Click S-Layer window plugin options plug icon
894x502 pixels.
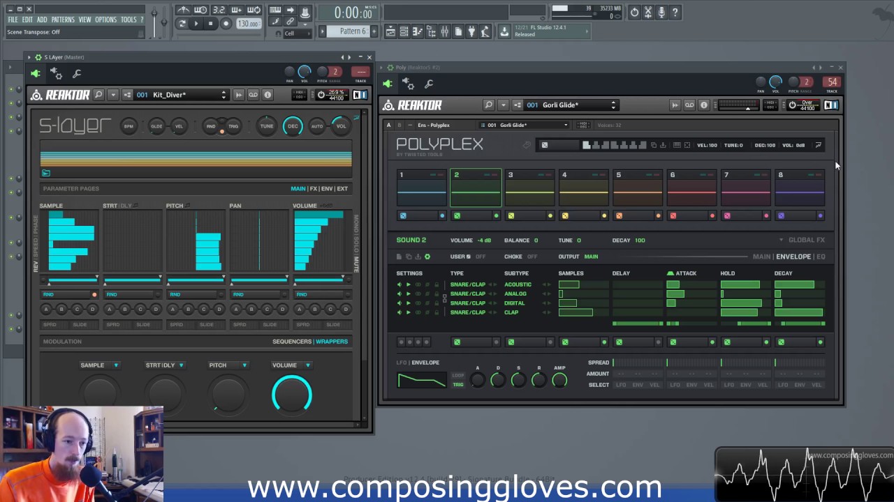click(x=36, y=73)
